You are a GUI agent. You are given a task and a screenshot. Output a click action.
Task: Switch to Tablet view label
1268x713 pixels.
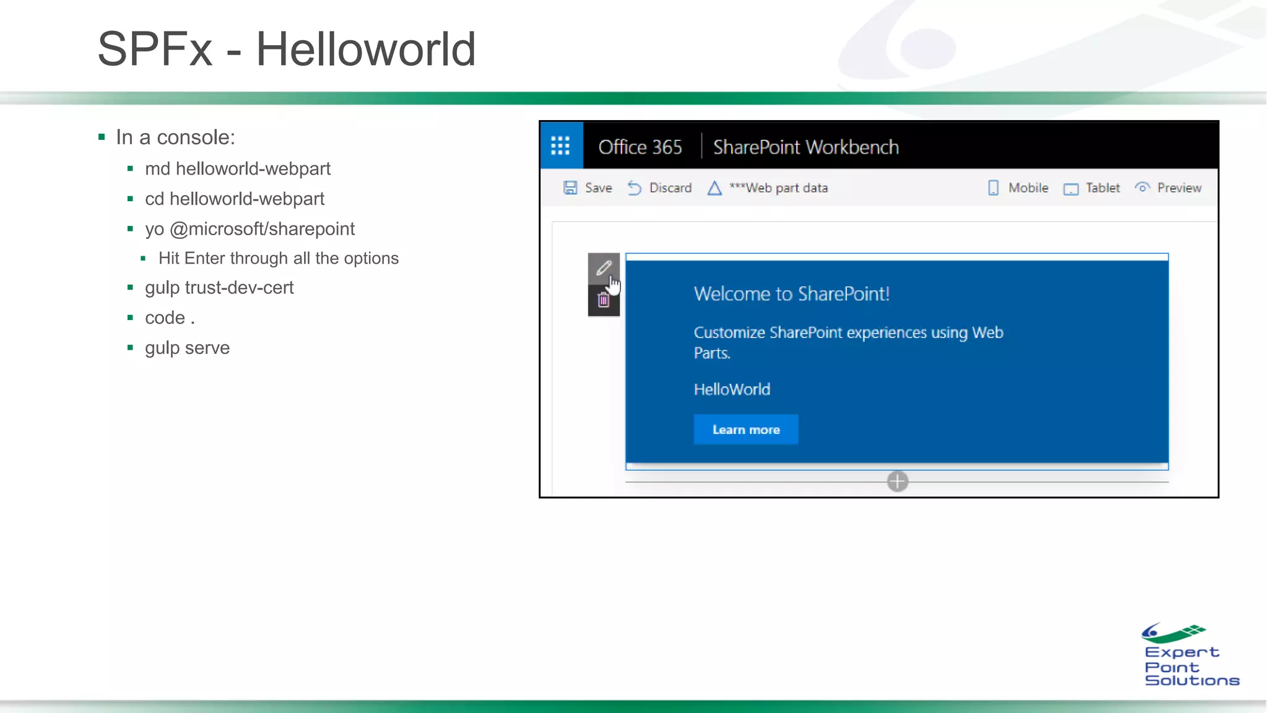[x=1103, y=188]
